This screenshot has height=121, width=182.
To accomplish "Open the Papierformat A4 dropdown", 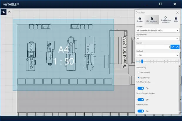I will click(x=158, y=38).
